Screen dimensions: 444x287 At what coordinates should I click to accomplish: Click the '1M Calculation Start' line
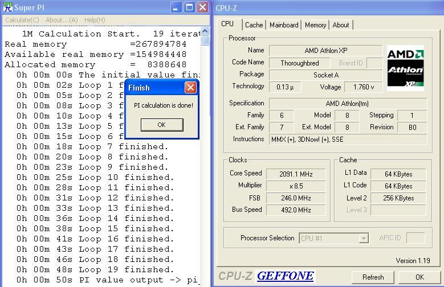pyautogui.click(x=111, y=34)
